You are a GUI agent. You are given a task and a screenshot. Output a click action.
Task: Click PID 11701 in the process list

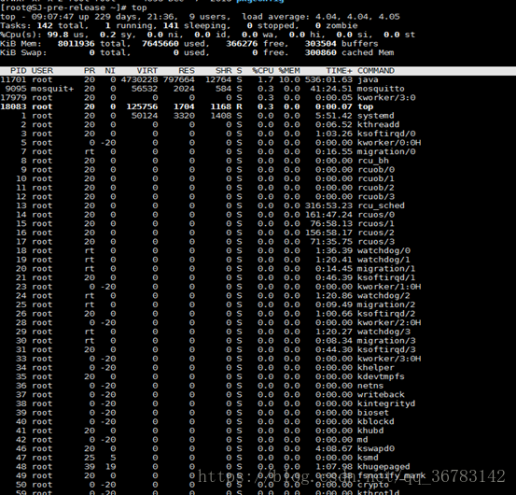click(13, 80)
